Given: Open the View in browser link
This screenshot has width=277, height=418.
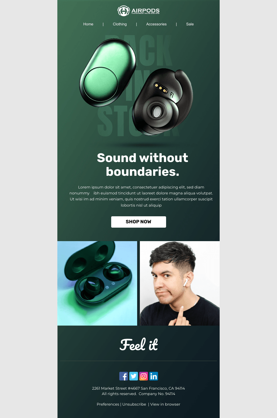Looking at the screenshot, I should [165, 404].
